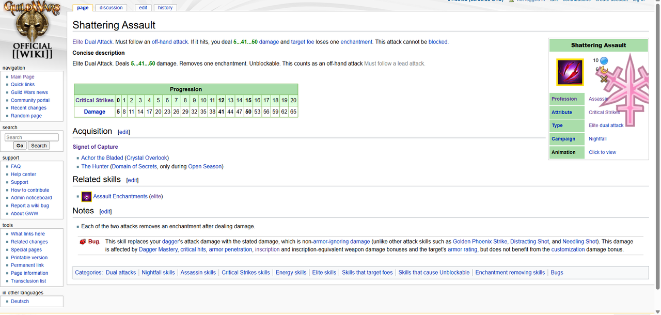Open the Dual attacks category

tap(121, 272)
